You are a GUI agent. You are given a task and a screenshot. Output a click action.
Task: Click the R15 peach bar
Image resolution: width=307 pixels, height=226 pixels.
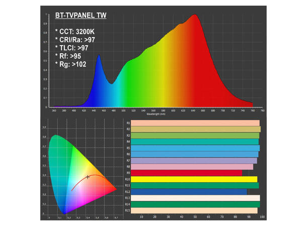click(x=194, y=210)
